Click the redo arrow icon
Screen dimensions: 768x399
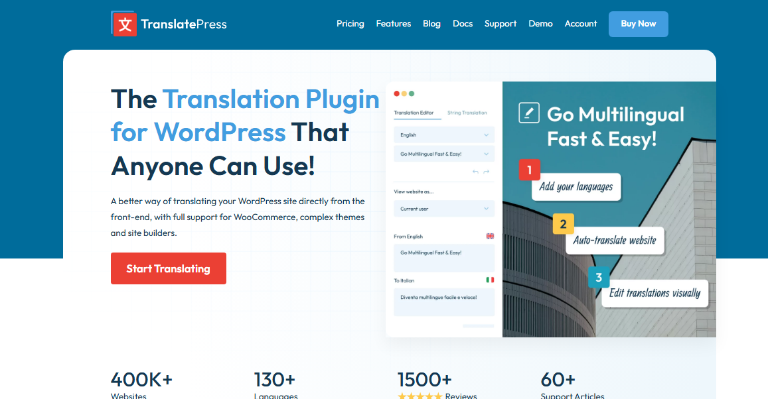(487, 172)
